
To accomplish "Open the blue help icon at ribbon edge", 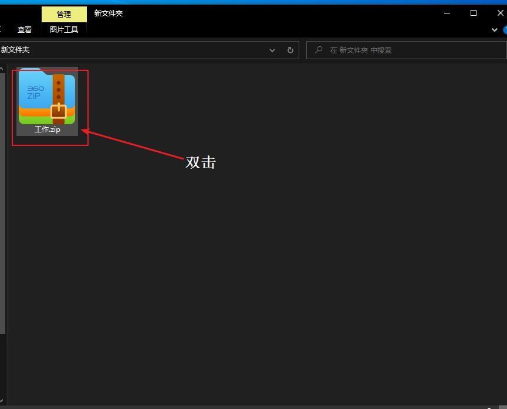I will click(x=505, y=30).
